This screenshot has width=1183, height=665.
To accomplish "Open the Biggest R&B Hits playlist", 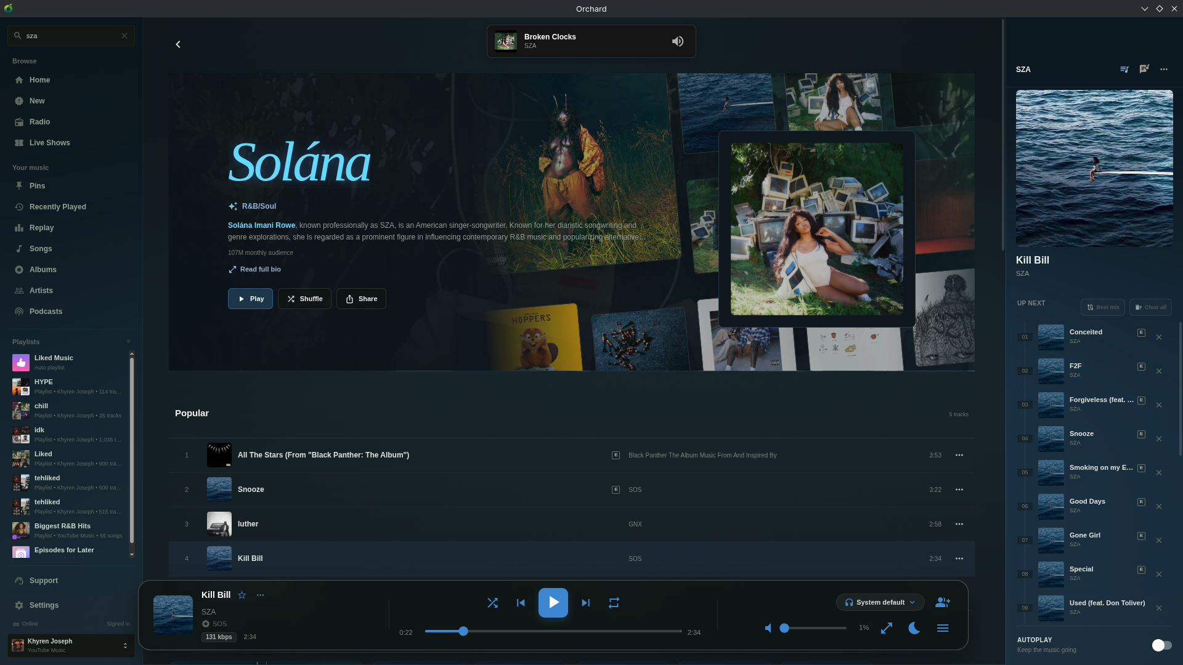I will (x=68, y=531).
